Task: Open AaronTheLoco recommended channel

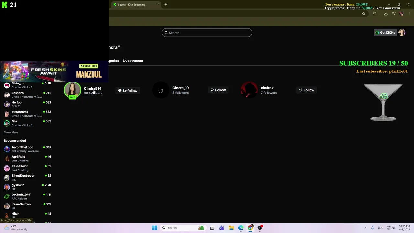Action: (27, 149)
